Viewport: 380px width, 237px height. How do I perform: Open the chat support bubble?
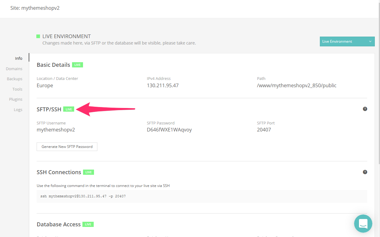pos(363,224)
